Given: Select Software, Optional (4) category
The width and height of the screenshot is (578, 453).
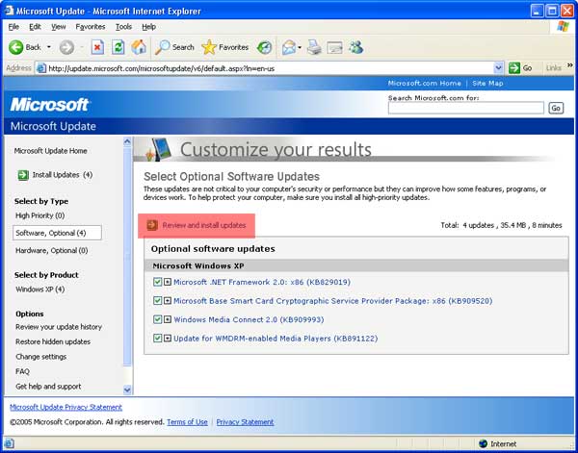Looking at the screenshot, I should [x=57, y=233].
